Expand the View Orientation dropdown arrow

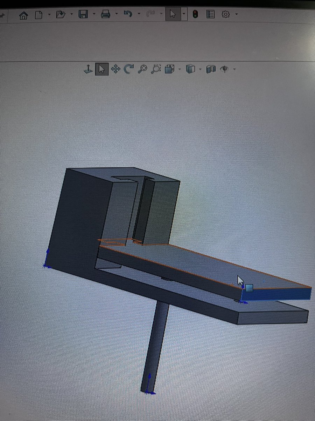(179, 69)
